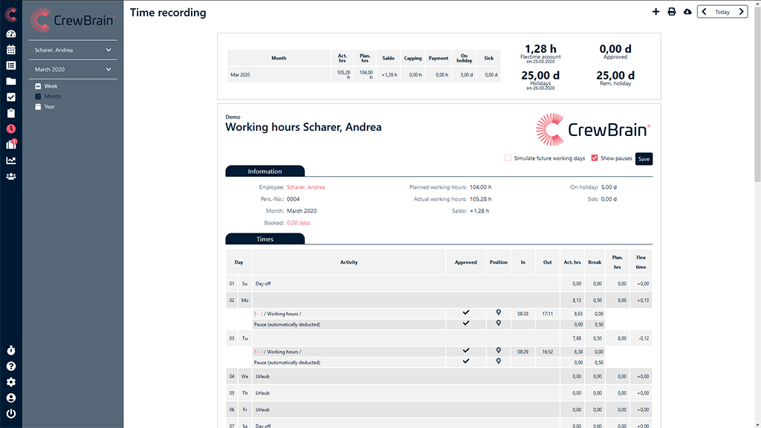Image resolution: width=761 pixels, height=428 pixels.
Task: Click the cloud download icon
Action: tap(687, 12)
